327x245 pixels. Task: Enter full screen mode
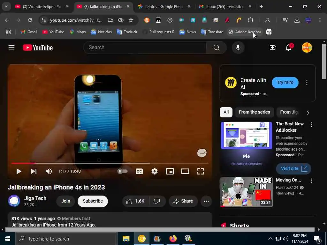(201, 171)
